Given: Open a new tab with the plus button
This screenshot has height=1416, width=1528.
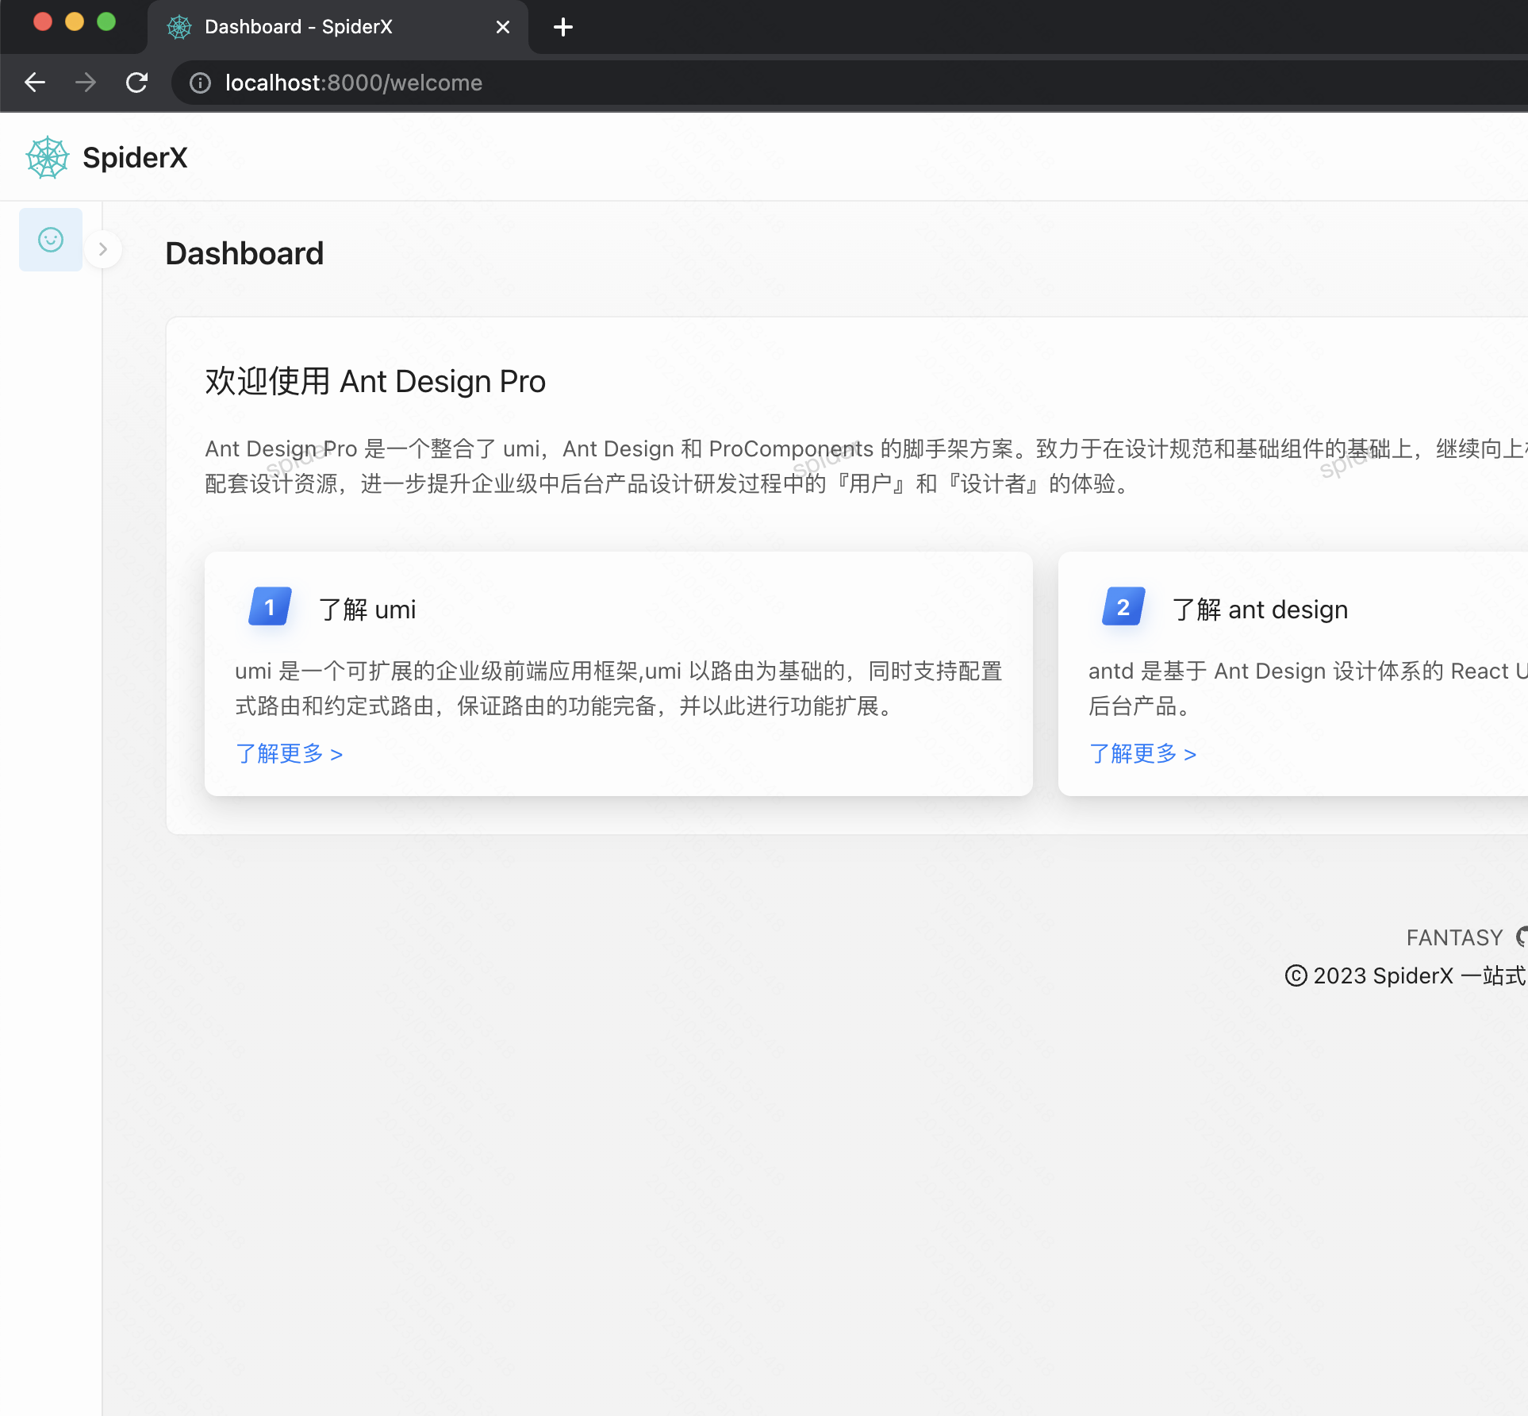Looking at the screenshot, I should point(562,26).
